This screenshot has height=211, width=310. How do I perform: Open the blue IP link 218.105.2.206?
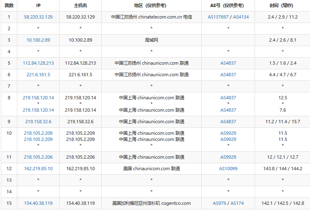tap(38, 157)
